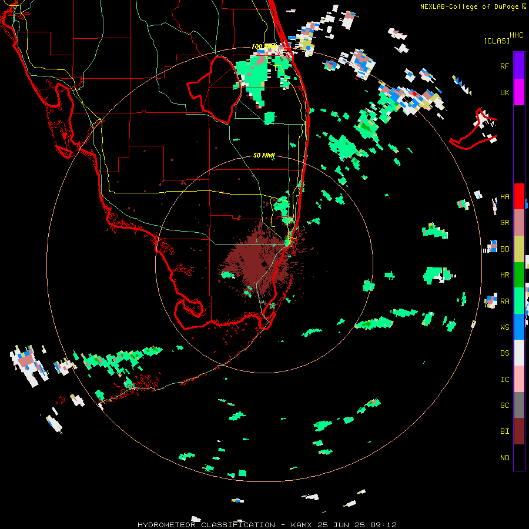Click the blue WS legend swatch
Screen dimensions: 529x529
pyautogui.click(x=519, y=327)
